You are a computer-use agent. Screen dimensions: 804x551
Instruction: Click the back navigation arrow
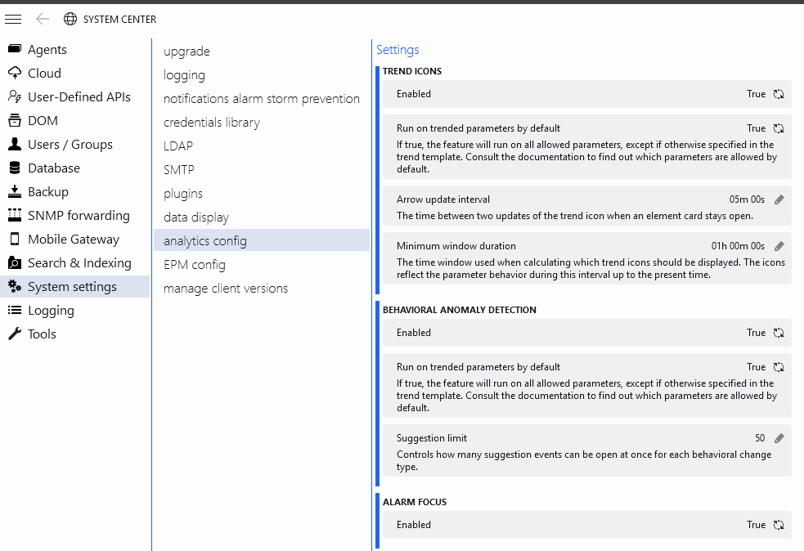42,19
